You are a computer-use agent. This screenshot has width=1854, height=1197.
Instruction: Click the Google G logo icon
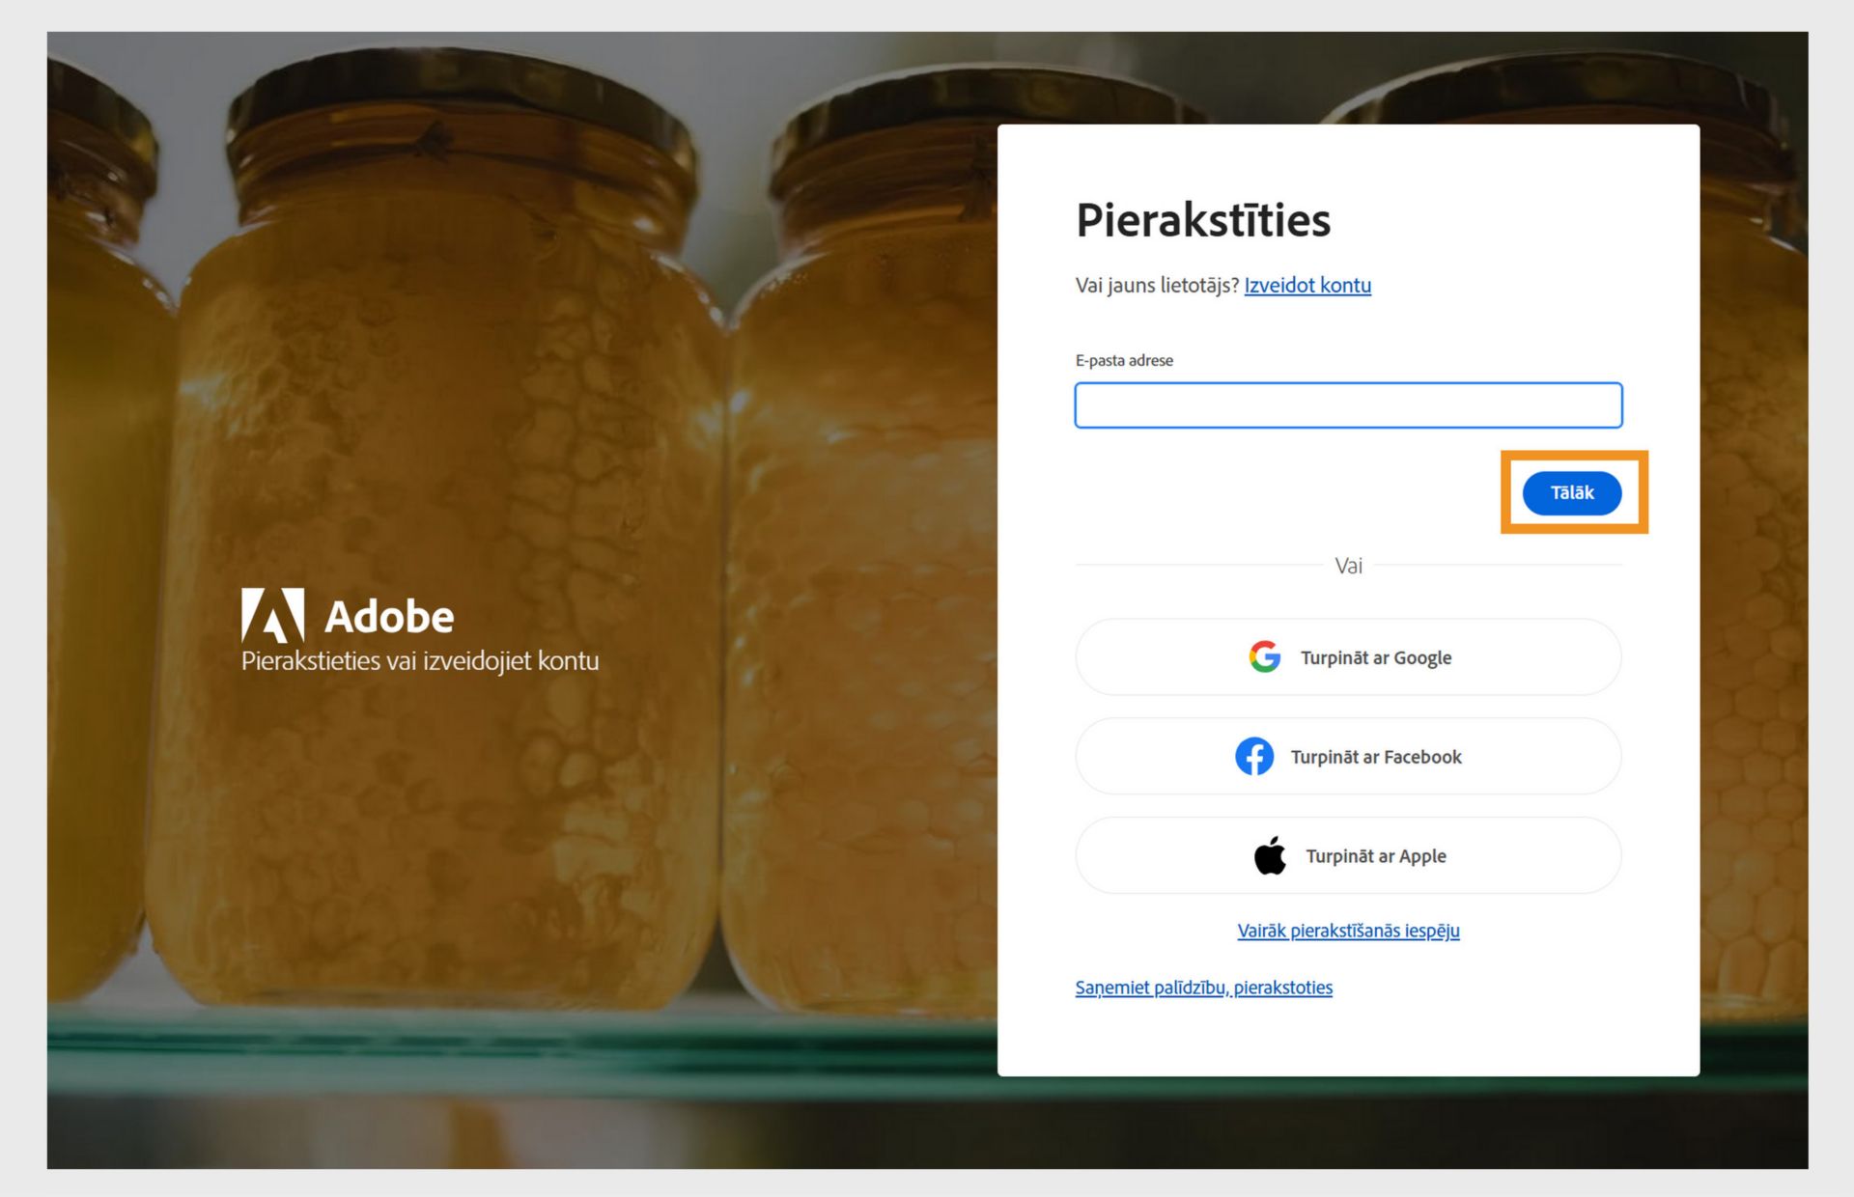[1264, 656]
